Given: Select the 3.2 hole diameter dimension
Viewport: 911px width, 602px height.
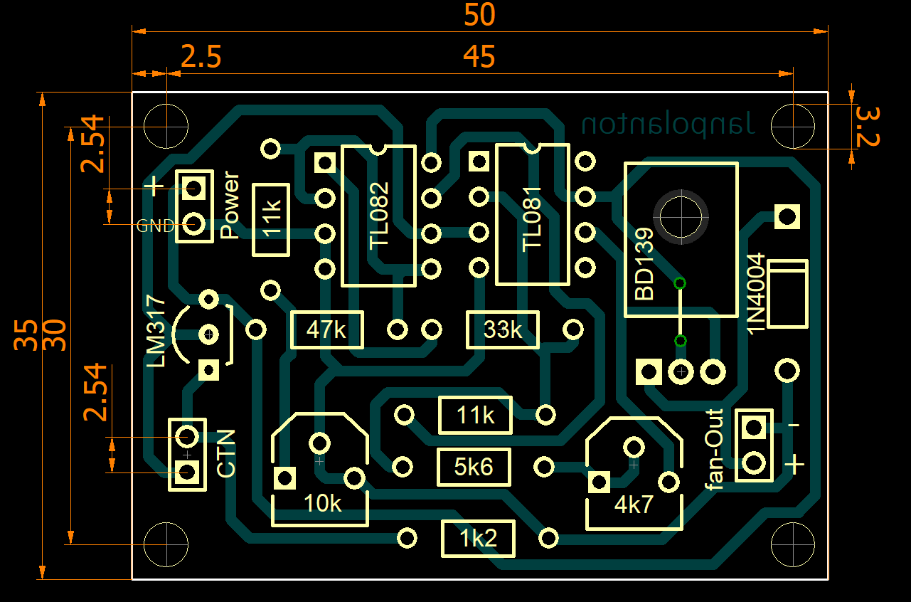Looking at the screenshot, I should [x=868, y=127].
